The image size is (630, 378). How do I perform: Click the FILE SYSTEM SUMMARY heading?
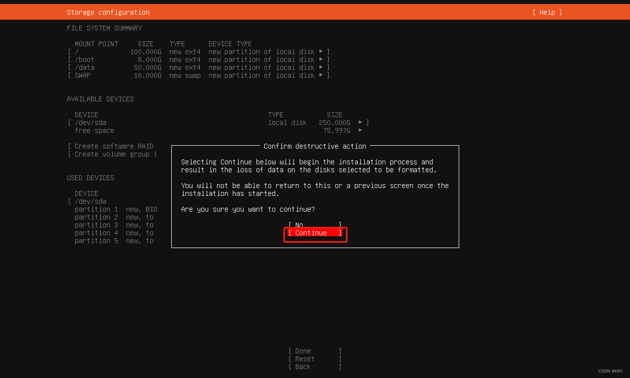tap(104, 28)
